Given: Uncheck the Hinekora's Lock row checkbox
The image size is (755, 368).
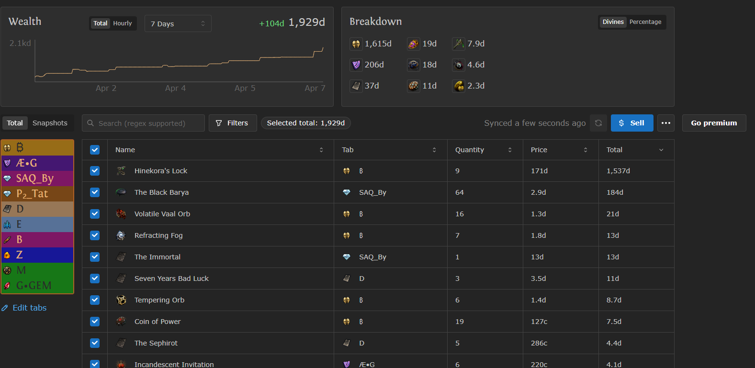Looking at the screenshot, I should [x=95, y=171].
